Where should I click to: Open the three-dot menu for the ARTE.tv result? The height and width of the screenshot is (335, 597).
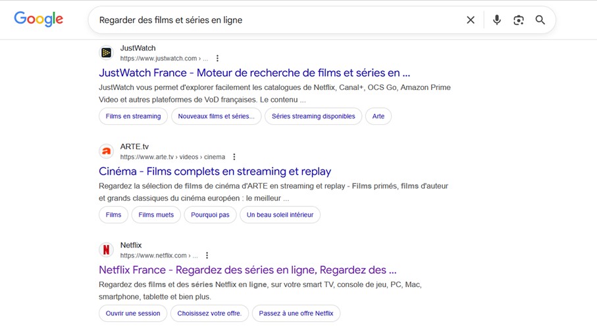point(234,157)
